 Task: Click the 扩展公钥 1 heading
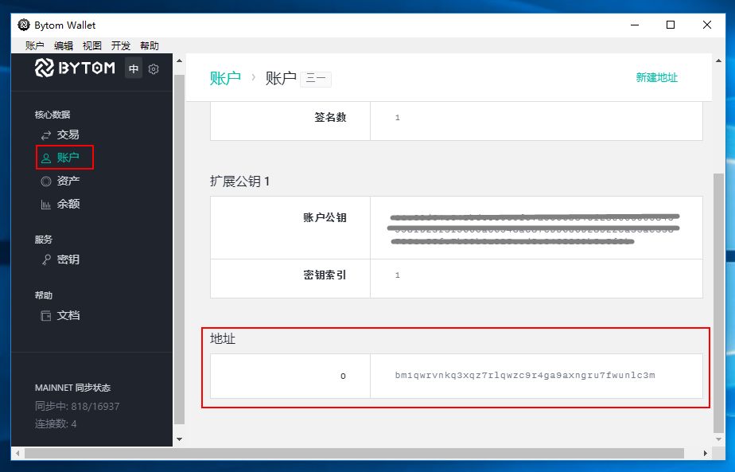click(239, 181)
